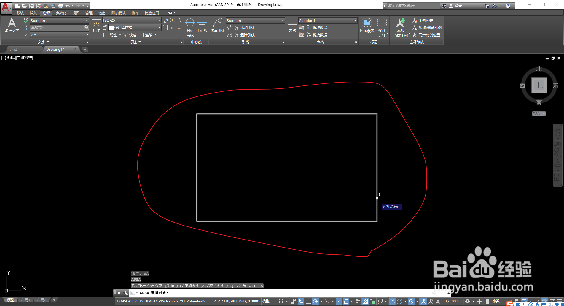
Task: Toggle transparency checkerboard icon in status bar
Action: click(x=365, y=301)
